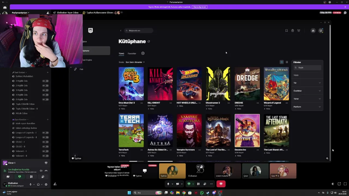Click the Epic Games logo in launcher
The image size is (349, 196).
(x=91, y=30)
